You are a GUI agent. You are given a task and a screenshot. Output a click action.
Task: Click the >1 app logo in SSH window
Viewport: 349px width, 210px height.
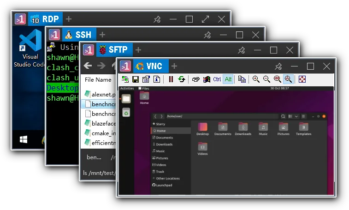(54, 35)
